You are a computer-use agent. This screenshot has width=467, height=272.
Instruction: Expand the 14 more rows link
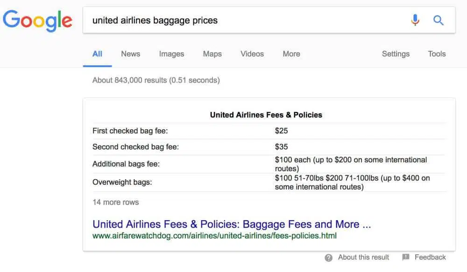point(115,202)
